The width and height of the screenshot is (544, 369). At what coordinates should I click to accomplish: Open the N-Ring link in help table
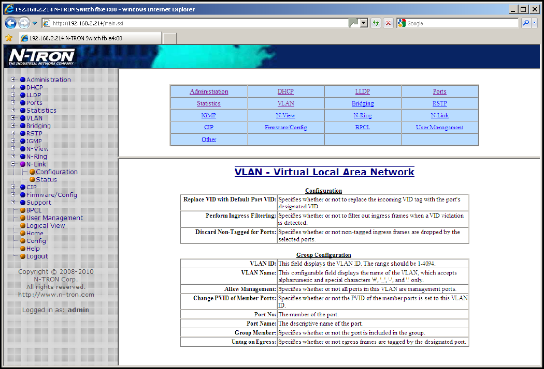(x=363, y=115)
